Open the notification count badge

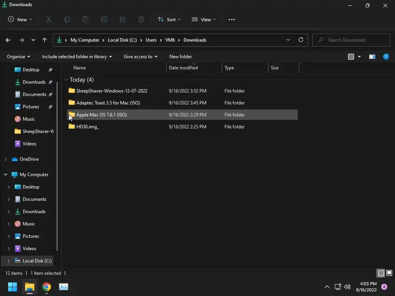click(384, 286)
